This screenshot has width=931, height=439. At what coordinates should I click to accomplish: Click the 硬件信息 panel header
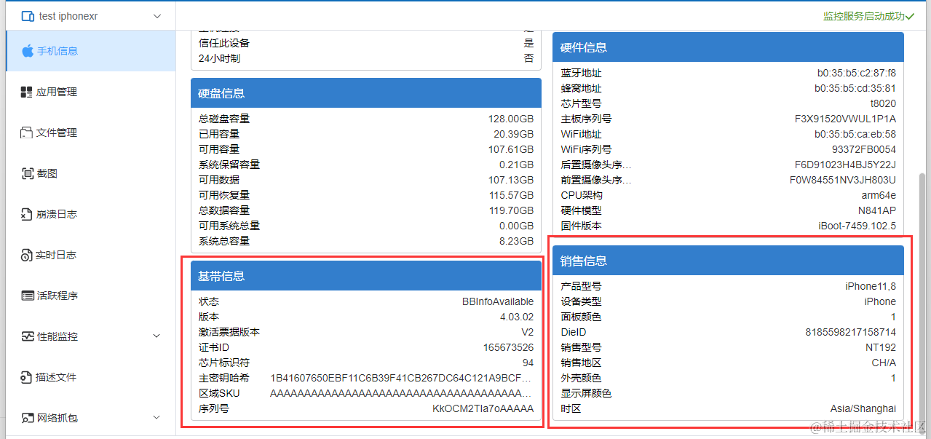coord(728,47)
